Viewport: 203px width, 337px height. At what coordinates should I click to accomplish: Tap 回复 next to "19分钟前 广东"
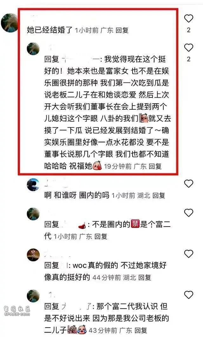(x=155, y=166)
